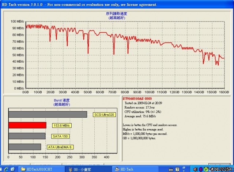Click the 100 MB/s axis label
This screenshot has height=172, width=234.
point(17,21)
